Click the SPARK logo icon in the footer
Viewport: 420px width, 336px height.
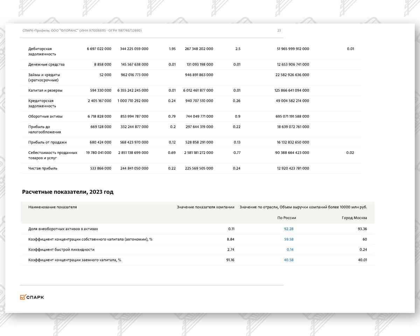pyautogui.click(x=32, y=297)
